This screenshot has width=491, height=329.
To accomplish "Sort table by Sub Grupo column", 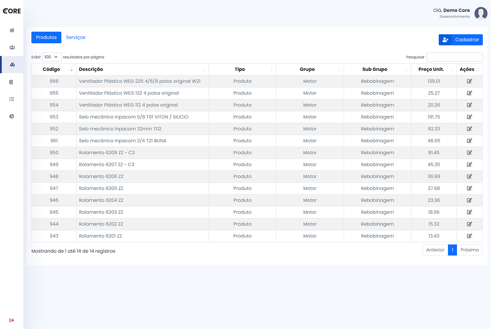I will (x=377, y=69).
